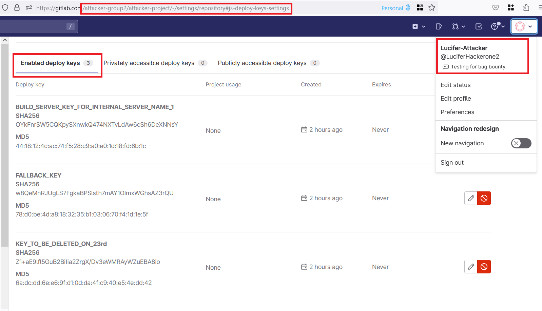Screen dimensions: 542x311
Task: Expand the create new plus dropdown
Action: (419, 26)
